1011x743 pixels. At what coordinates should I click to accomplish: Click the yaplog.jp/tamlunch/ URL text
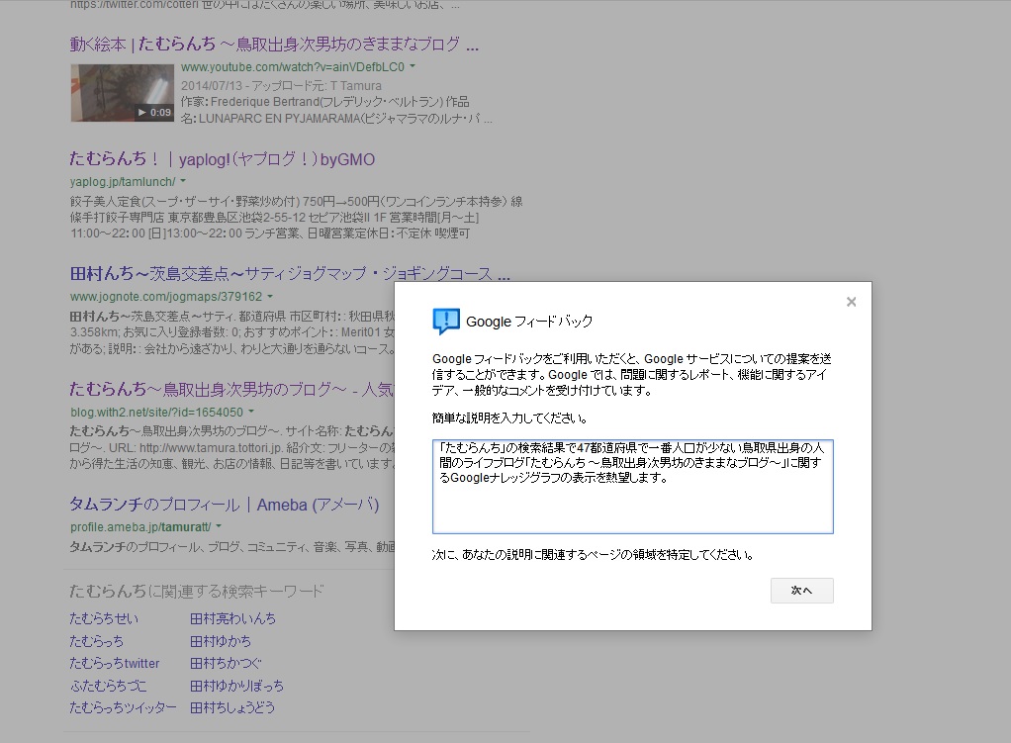pos(123,182)
